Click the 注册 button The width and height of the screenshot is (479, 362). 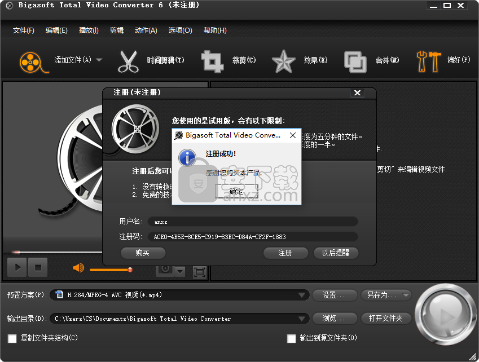point(285,253)
